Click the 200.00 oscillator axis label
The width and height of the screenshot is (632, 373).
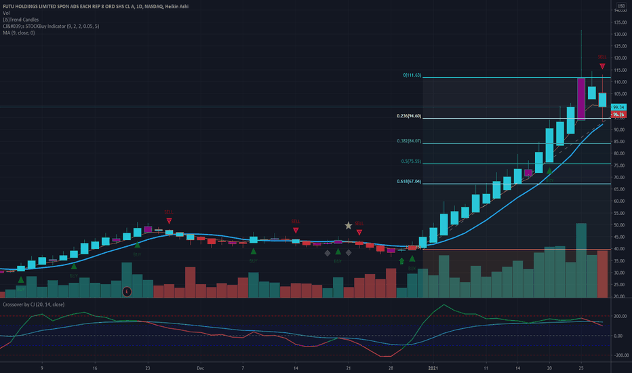pyautogui.click(x=620, y=316)
